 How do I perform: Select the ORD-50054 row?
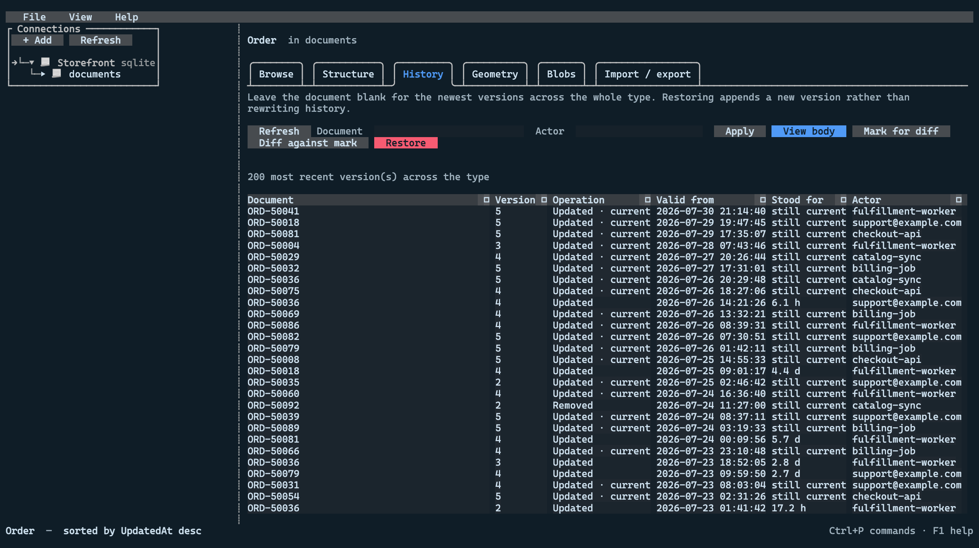point(607,497)
